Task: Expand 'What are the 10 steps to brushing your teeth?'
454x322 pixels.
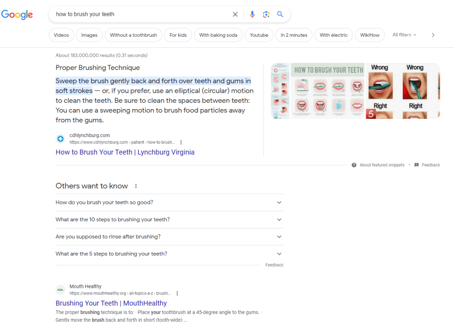Action: (x=169, y=220)
